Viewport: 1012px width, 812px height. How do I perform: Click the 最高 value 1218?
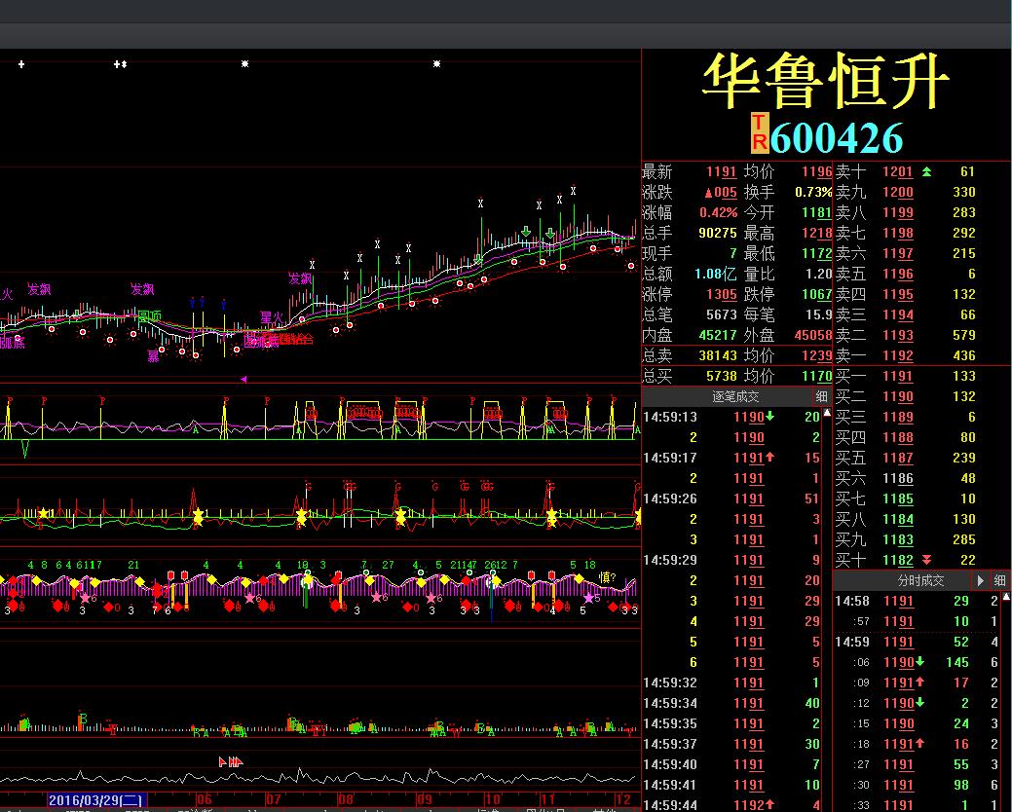coord(817,233)
